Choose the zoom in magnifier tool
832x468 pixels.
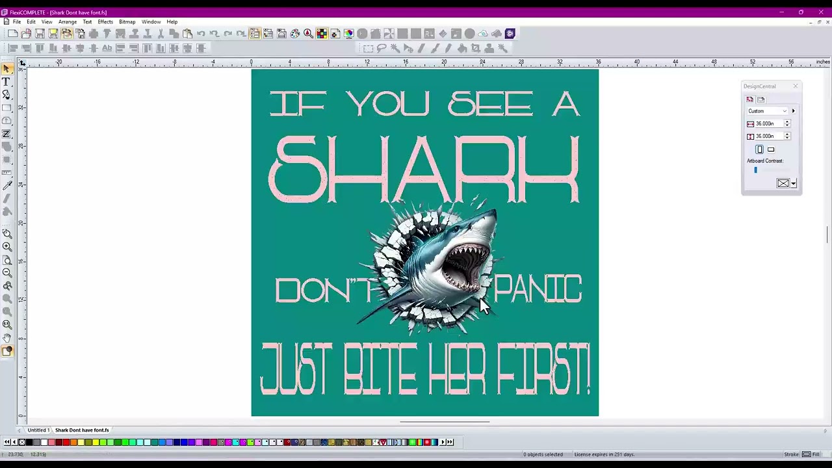click(x=6, y=246)
